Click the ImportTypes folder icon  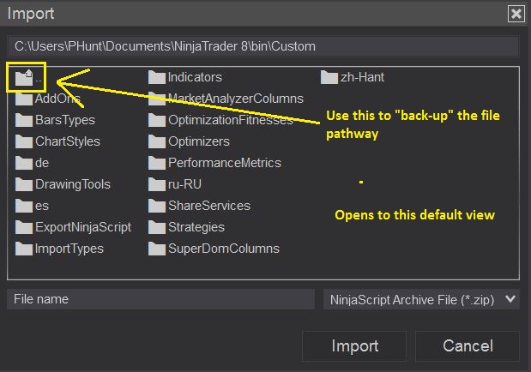(23, 249)
